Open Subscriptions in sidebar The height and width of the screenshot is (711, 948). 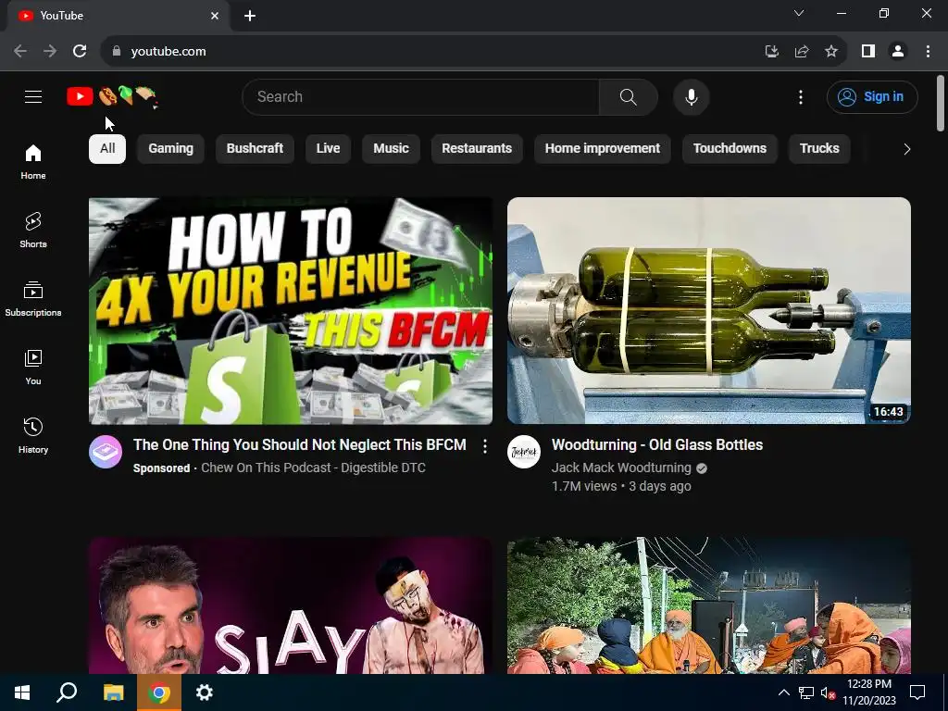point(33,299)
